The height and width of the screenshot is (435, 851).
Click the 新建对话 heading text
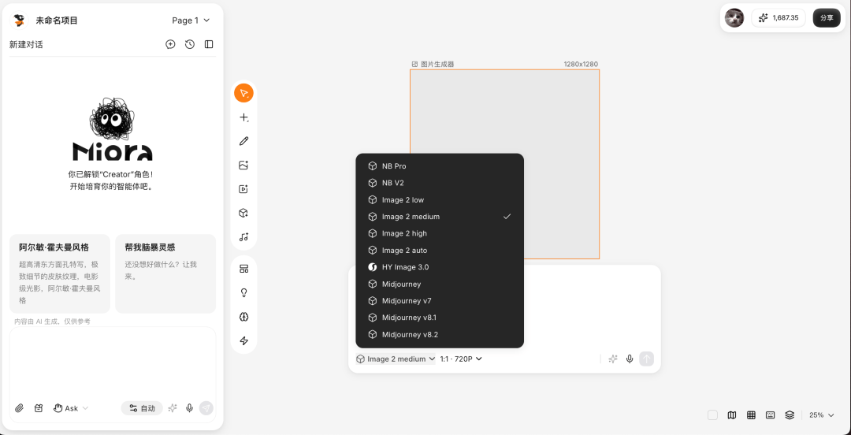pyautogui.click(x=26, y=45)
